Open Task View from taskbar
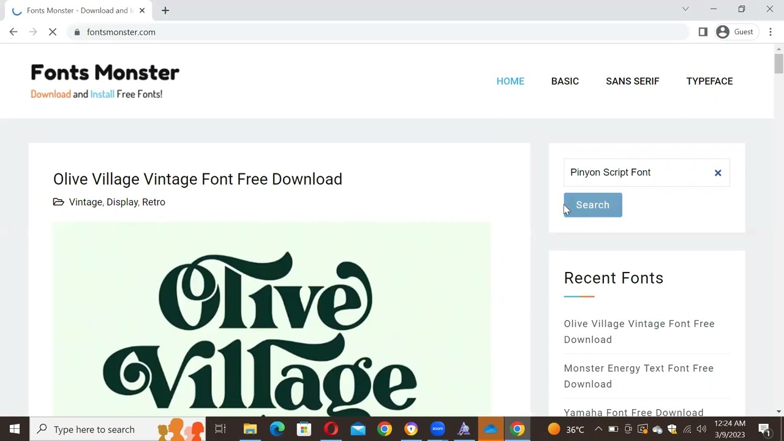The image size is (784, 441). 221,429
